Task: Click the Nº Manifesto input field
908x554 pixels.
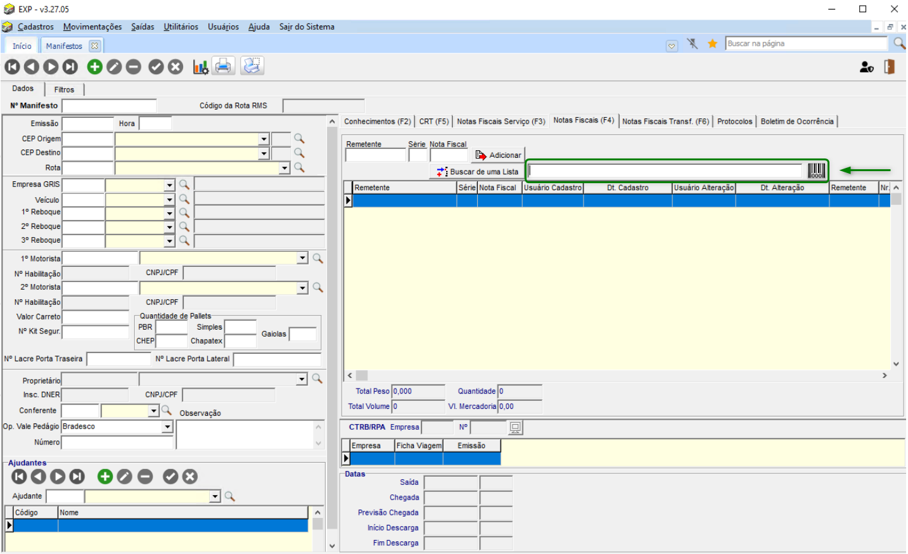Action: point(109,106)
